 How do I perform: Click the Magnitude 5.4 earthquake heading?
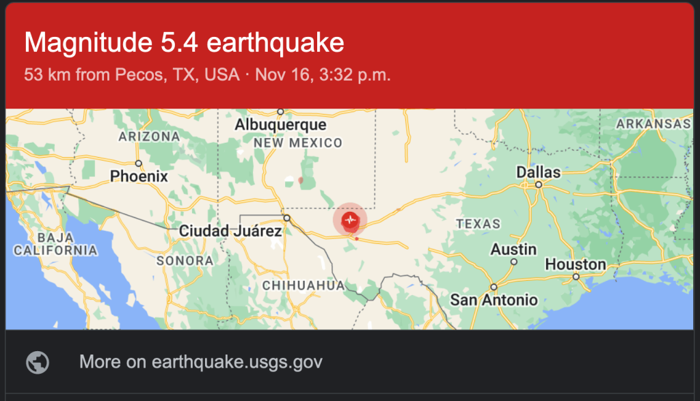[x=184, y=43]
